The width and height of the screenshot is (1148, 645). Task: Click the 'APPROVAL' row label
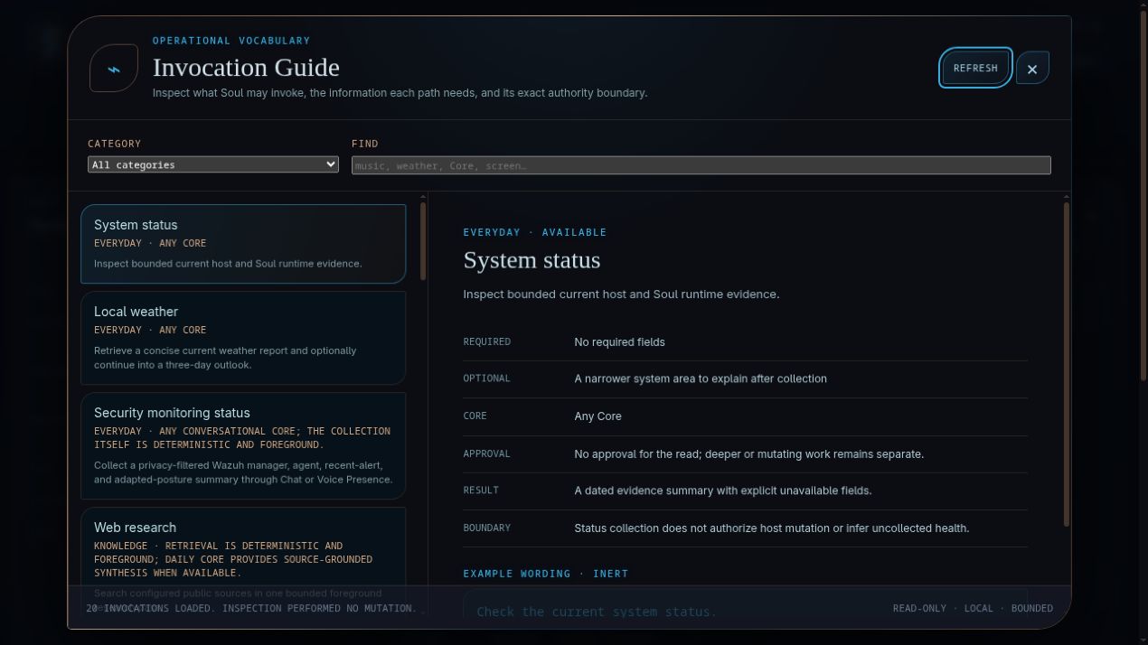tap(487, 453)
